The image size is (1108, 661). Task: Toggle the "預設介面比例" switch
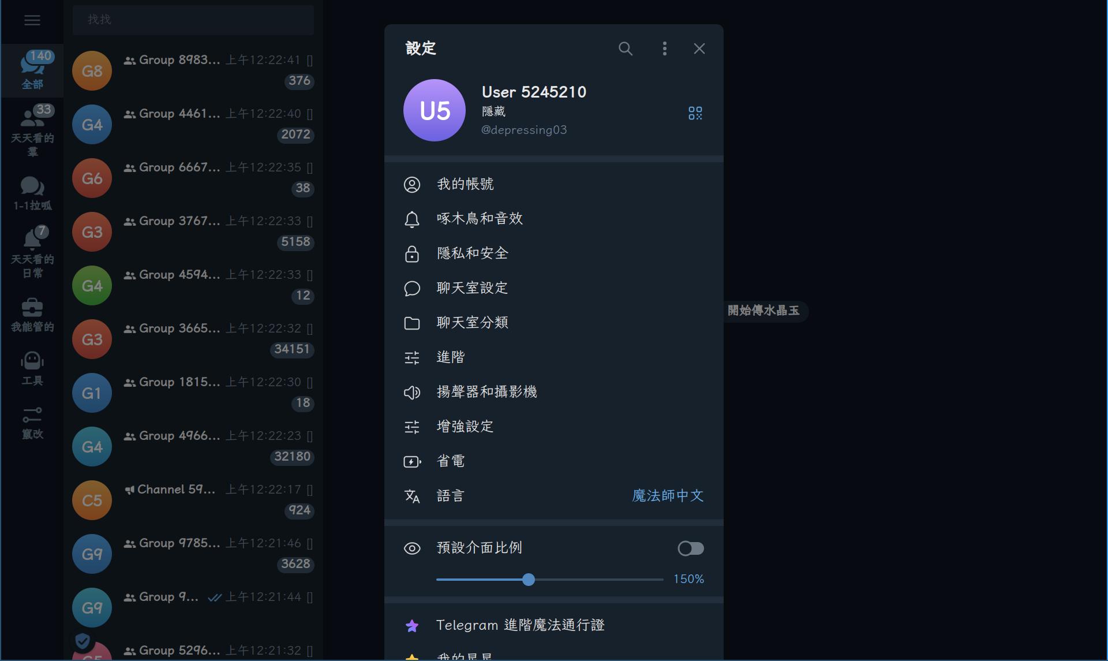point(690,548)
